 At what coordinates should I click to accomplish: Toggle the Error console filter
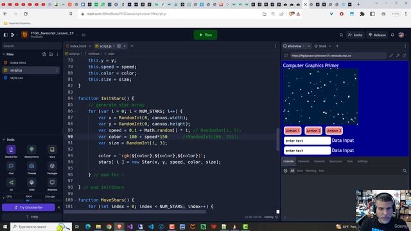tap(299, 171)
